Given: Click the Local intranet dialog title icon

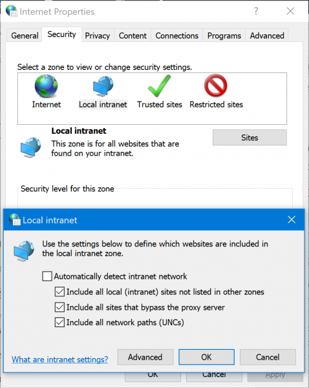Looking at the screenshot, I should (15, 219).
